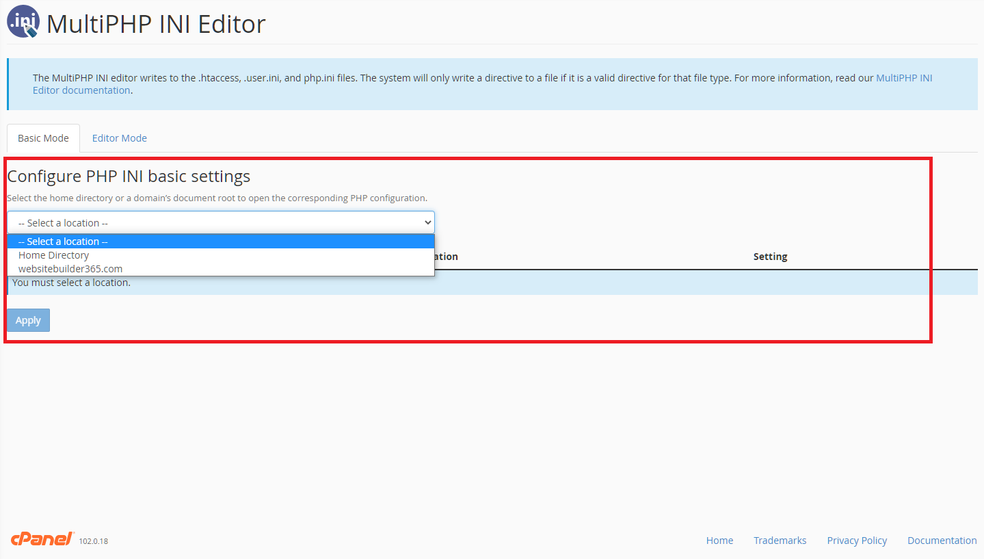
Task: Open the Trademarks footer link
Action: pyautogui.click(x=780, y=541)
